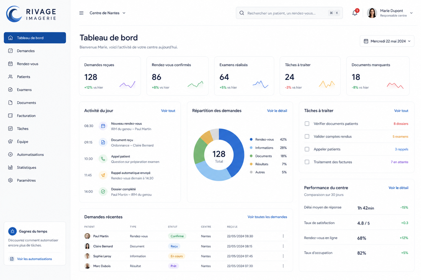The width and height of the screenshot is (421, 280).
Task: Open row options for Claire Bernard
Action: [x=283, y=246]
